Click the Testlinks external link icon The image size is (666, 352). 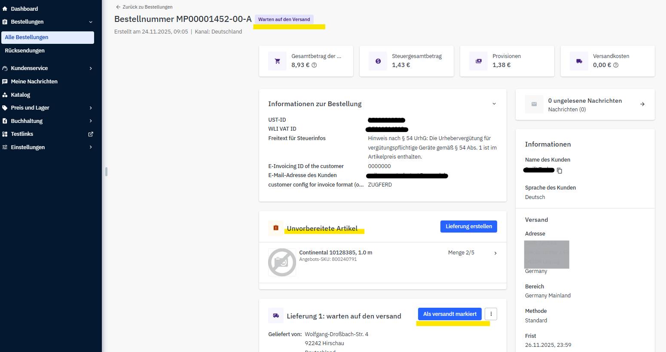[91, 134]
